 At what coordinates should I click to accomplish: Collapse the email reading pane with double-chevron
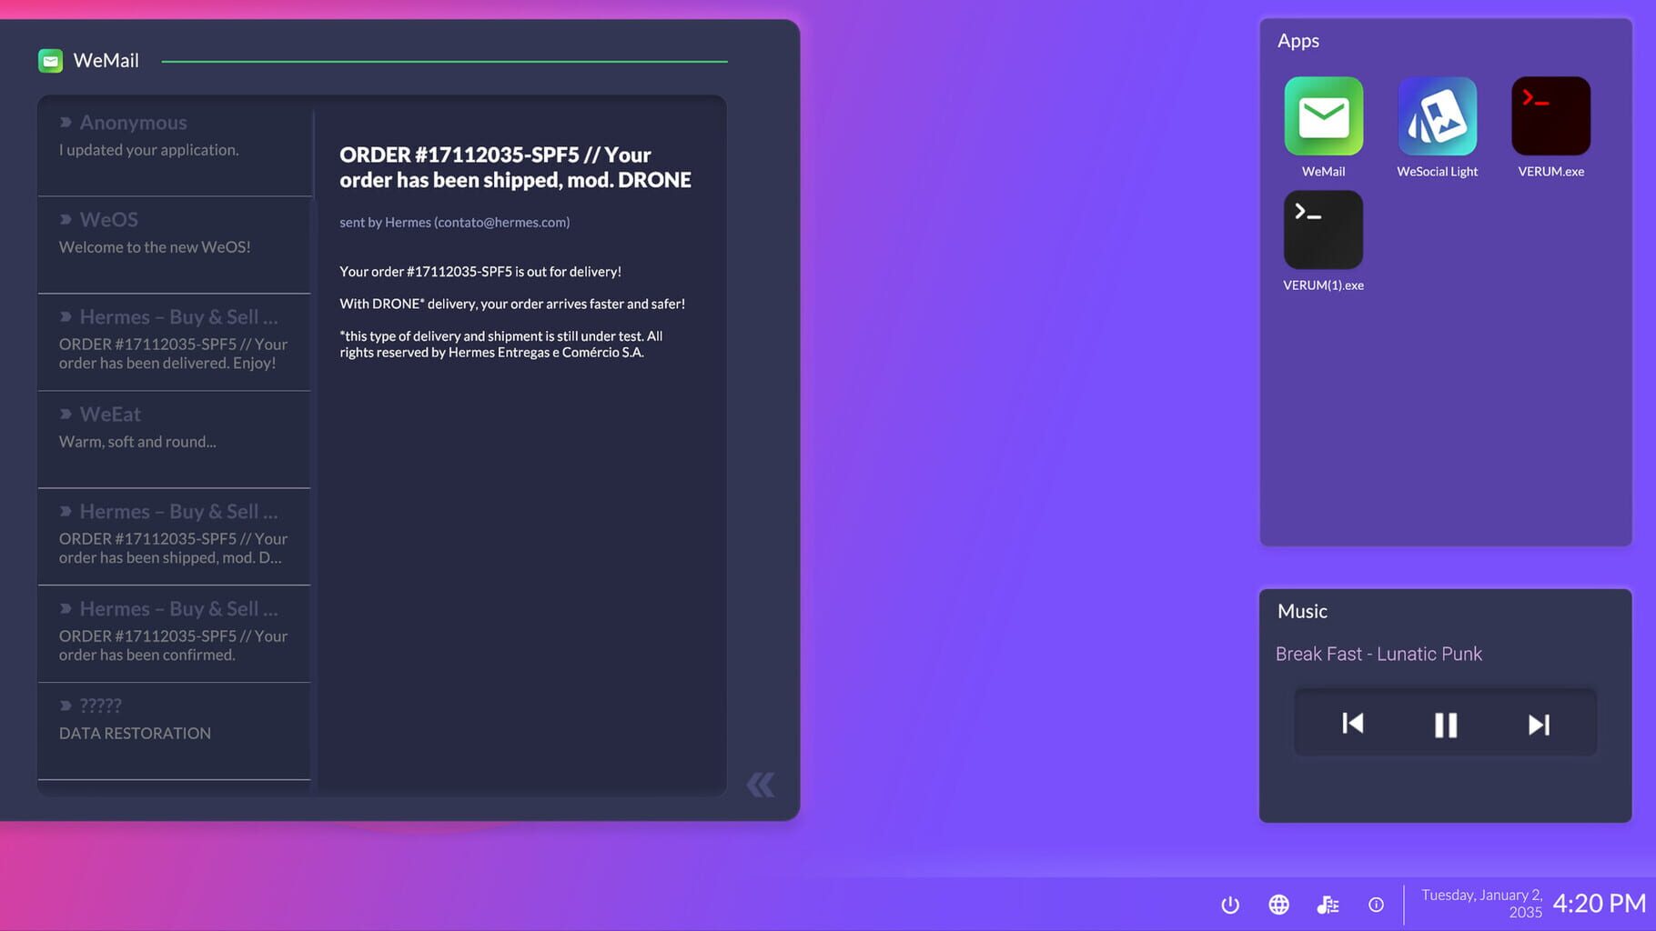[761, 784]
